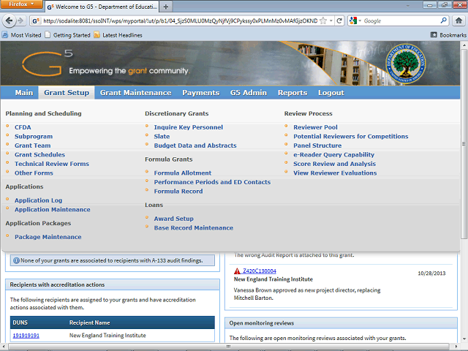The width and height of the screenshot is (468, 351).
Task: Open the Reviewer Pool link
Action: pos(315,127)
